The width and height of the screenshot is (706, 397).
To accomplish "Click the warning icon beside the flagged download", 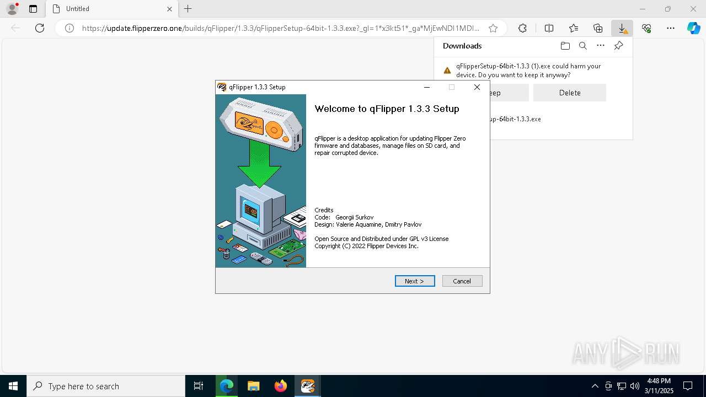I will (x=447, y=71).
